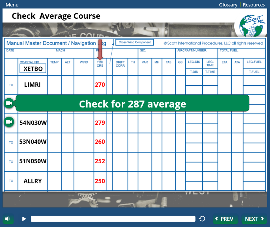The height and width of the screenshot is (227, 270).
Task: Click the TAS column header
Action: 168,62
